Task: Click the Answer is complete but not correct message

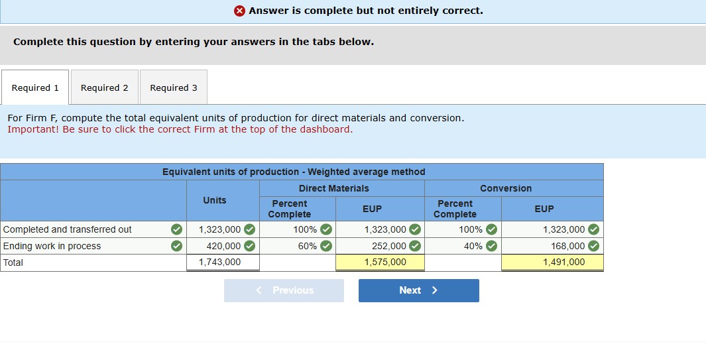Action: [x=366, y=11]
